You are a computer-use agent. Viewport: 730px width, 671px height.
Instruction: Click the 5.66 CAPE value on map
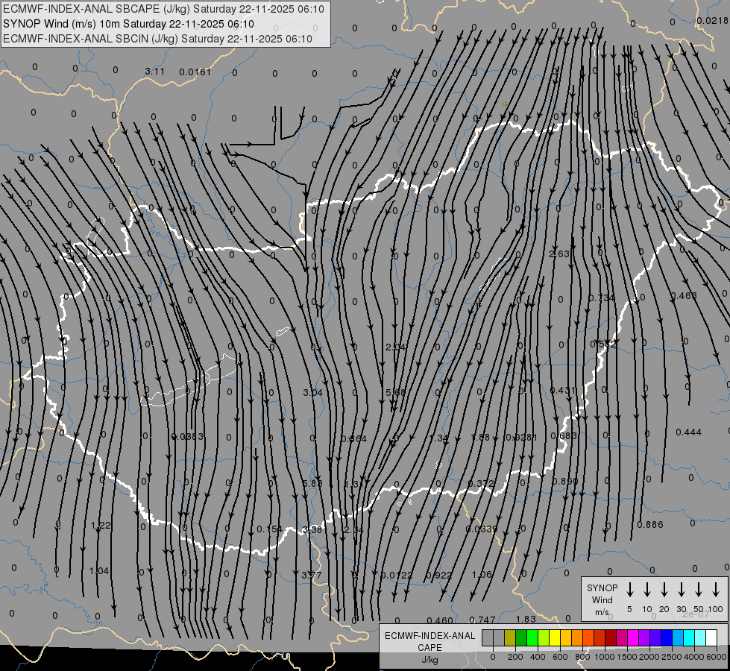tap(396, 393)
